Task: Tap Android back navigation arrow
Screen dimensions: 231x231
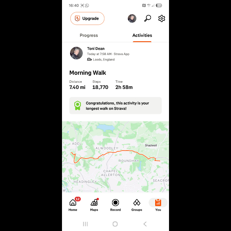Action: [145, 224]
